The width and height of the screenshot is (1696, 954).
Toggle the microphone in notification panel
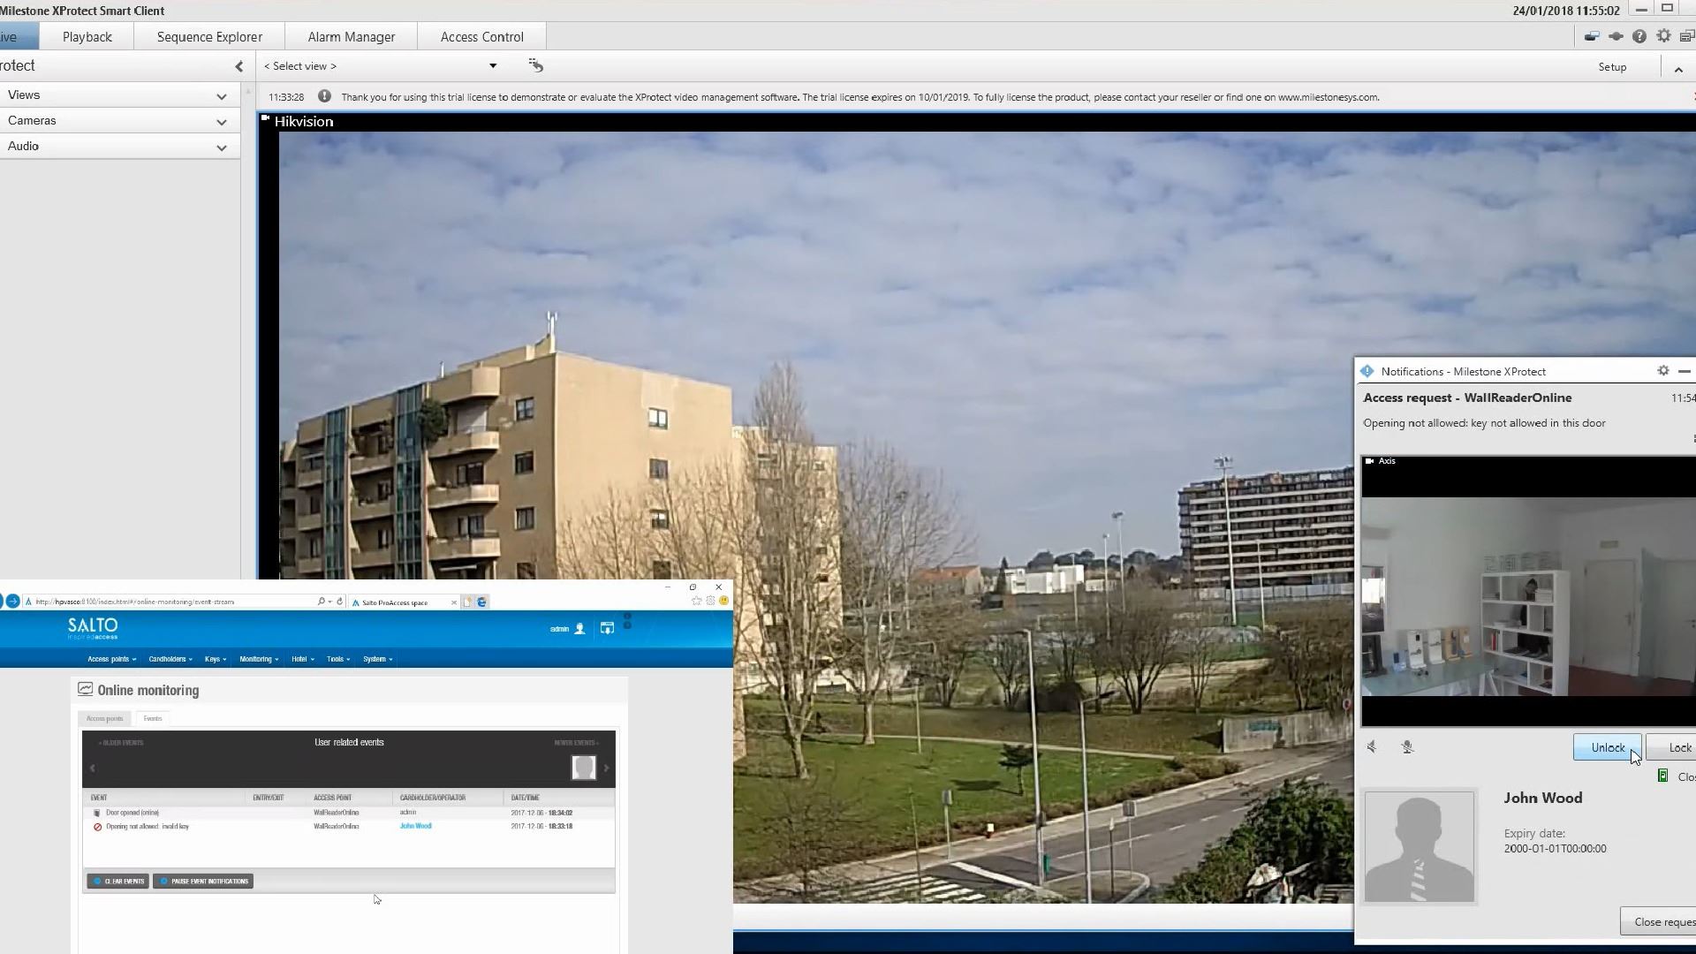(x=1407, y=747)
